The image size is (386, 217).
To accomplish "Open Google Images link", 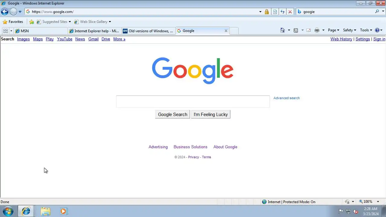I will 23,39.
